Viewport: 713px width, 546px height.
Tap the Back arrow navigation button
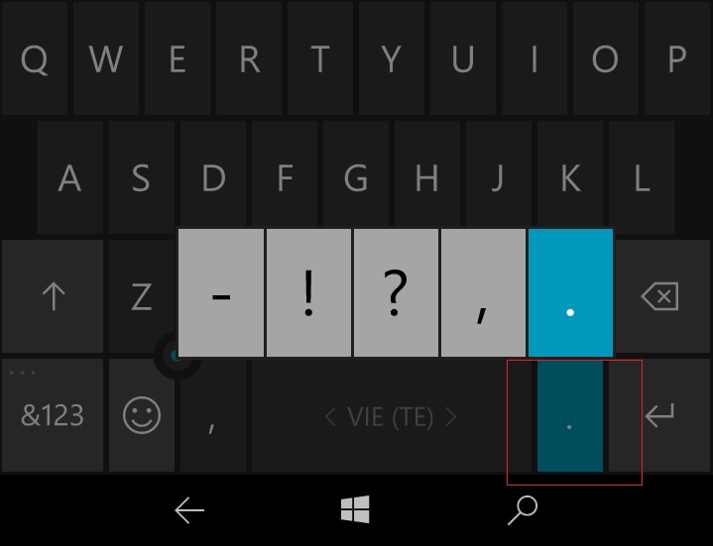coord(189,510)
